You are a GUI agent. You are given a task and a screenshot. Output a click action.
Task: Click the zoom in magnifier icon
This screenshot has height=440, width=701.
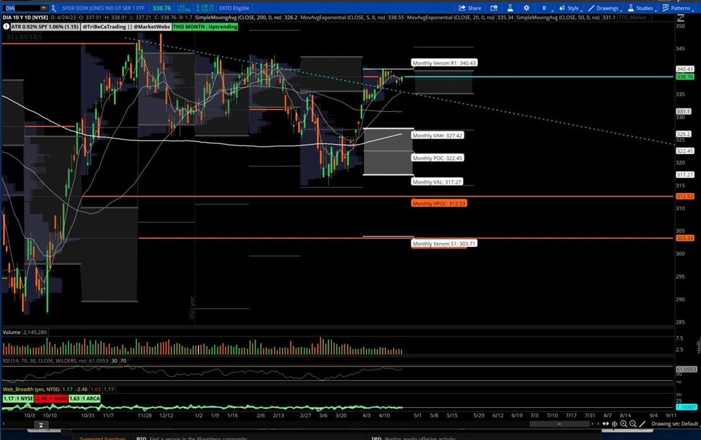(624, 424)
